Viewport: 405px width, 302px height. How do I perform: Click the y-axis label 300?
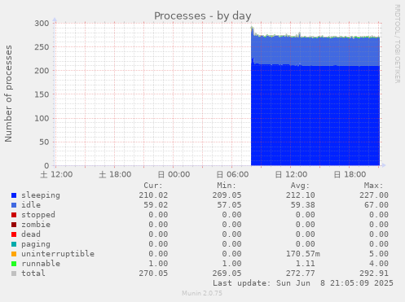coord(42,24)
